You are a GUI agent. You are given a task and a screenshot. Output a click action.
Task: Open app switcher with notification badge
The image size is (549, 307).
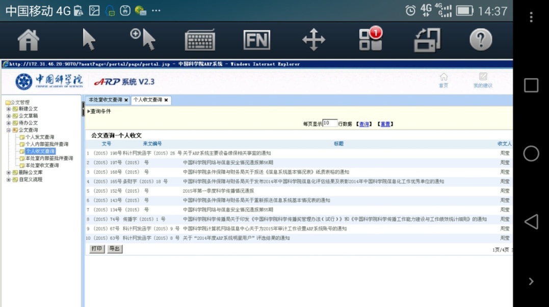click(x=371, y=39)
